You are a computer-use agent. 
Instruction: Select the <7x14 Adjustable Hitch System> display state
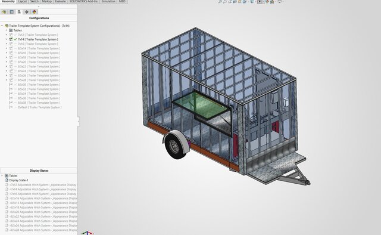[43, 189]
